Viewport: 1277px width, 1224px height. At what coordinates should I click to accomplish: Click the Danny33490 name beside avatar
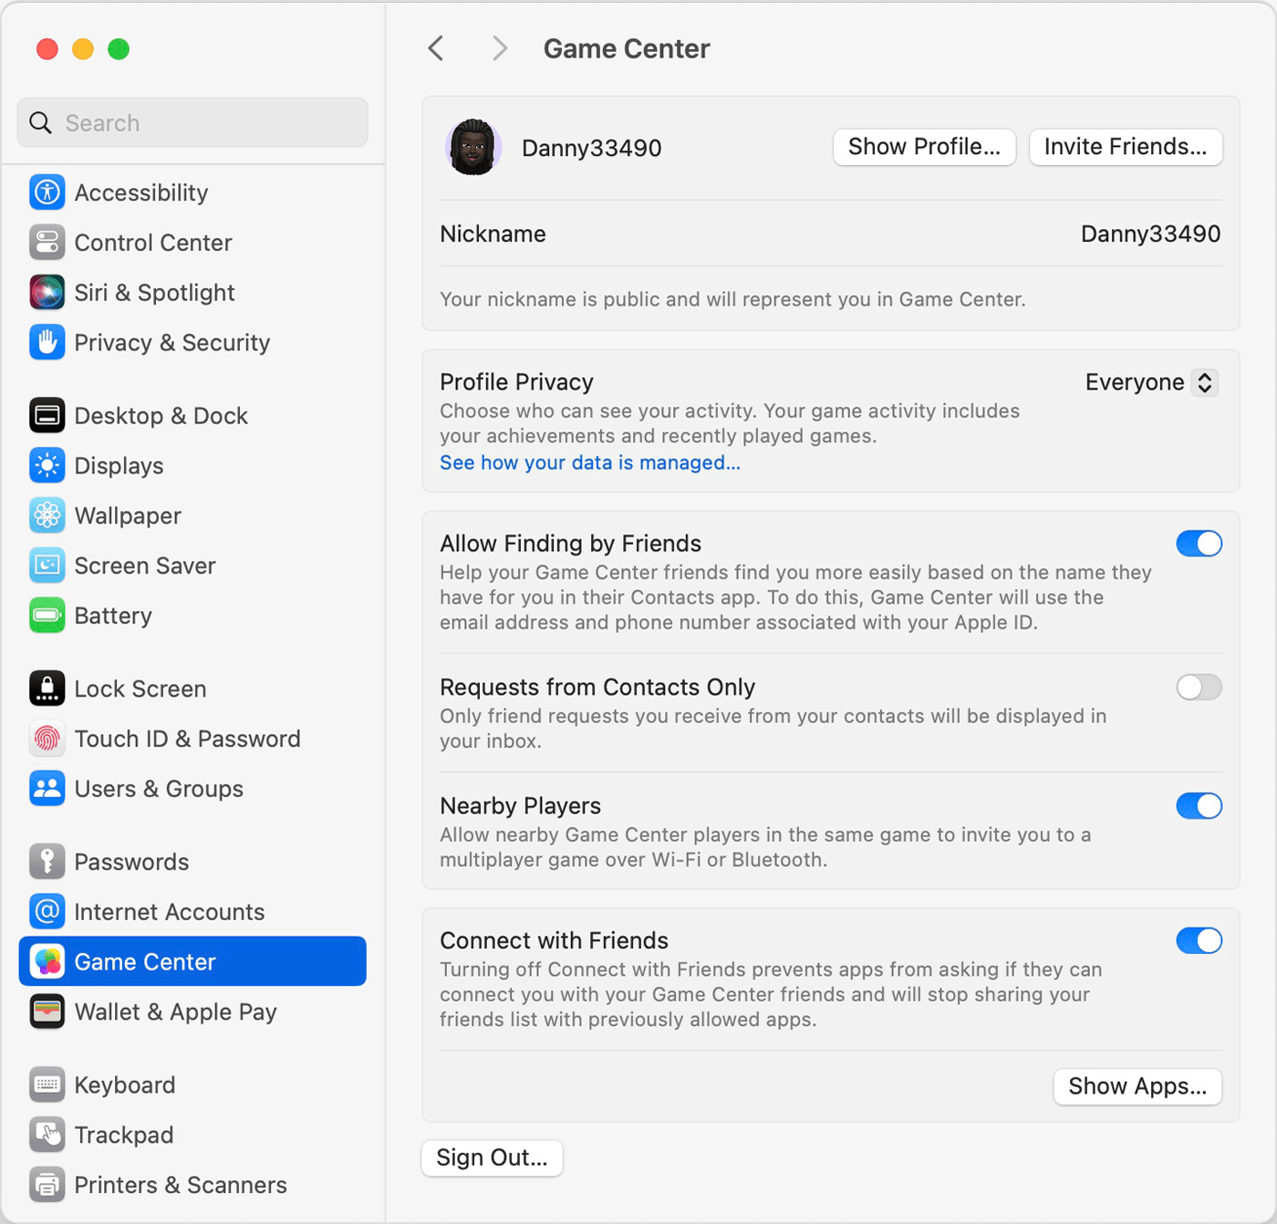[592, 148]
